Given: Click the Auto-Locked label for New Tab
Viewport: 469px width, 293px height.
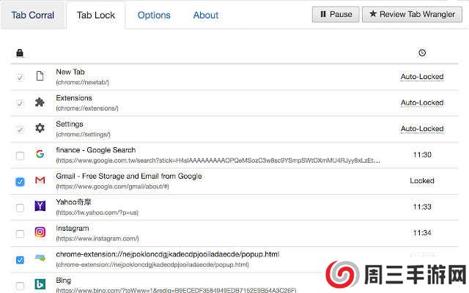Looking at the screenshot, I should tap(421, 76).
